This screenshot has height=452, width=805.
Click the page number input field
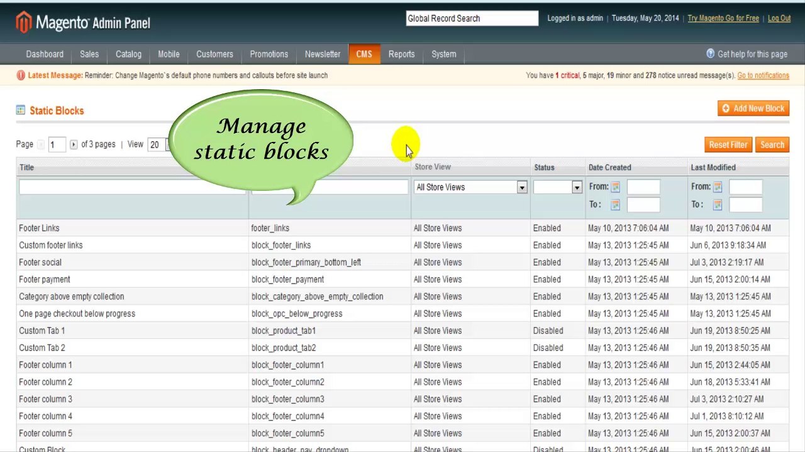pos(57,144)
